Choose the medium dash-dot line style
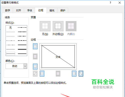 coord(22,36)
